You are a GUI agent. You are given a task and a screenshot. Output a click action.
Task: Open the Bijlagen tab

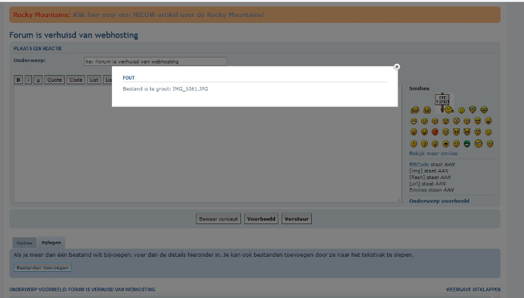click(x=50, y=243)
